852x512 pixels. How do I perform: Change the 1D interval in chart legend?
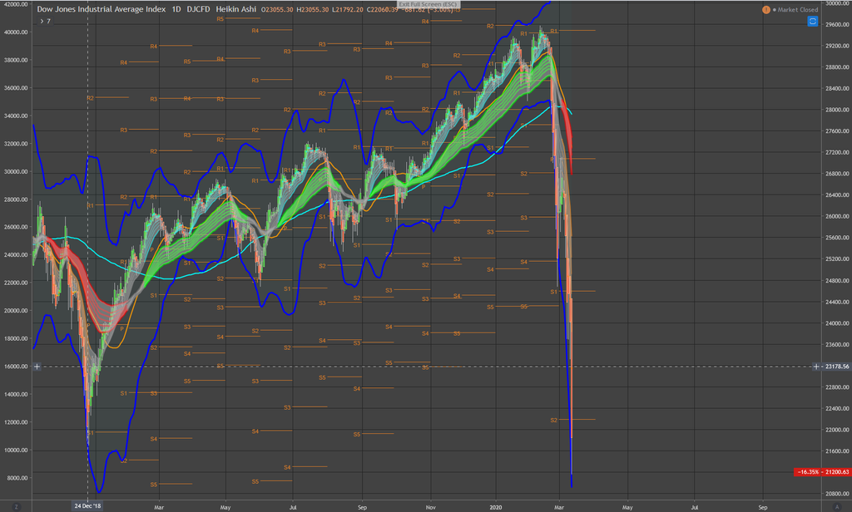pos(176,9)
